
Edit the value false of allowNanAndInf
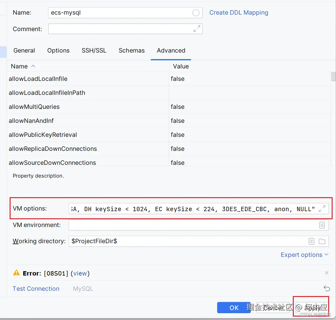250,121
